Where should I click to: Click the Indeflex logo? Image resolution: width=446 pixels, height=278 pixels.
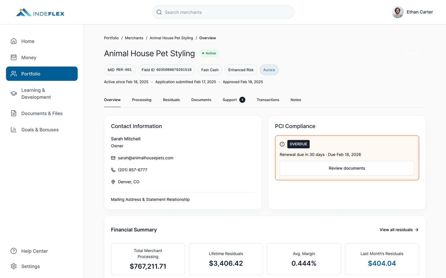click(40, 12)
